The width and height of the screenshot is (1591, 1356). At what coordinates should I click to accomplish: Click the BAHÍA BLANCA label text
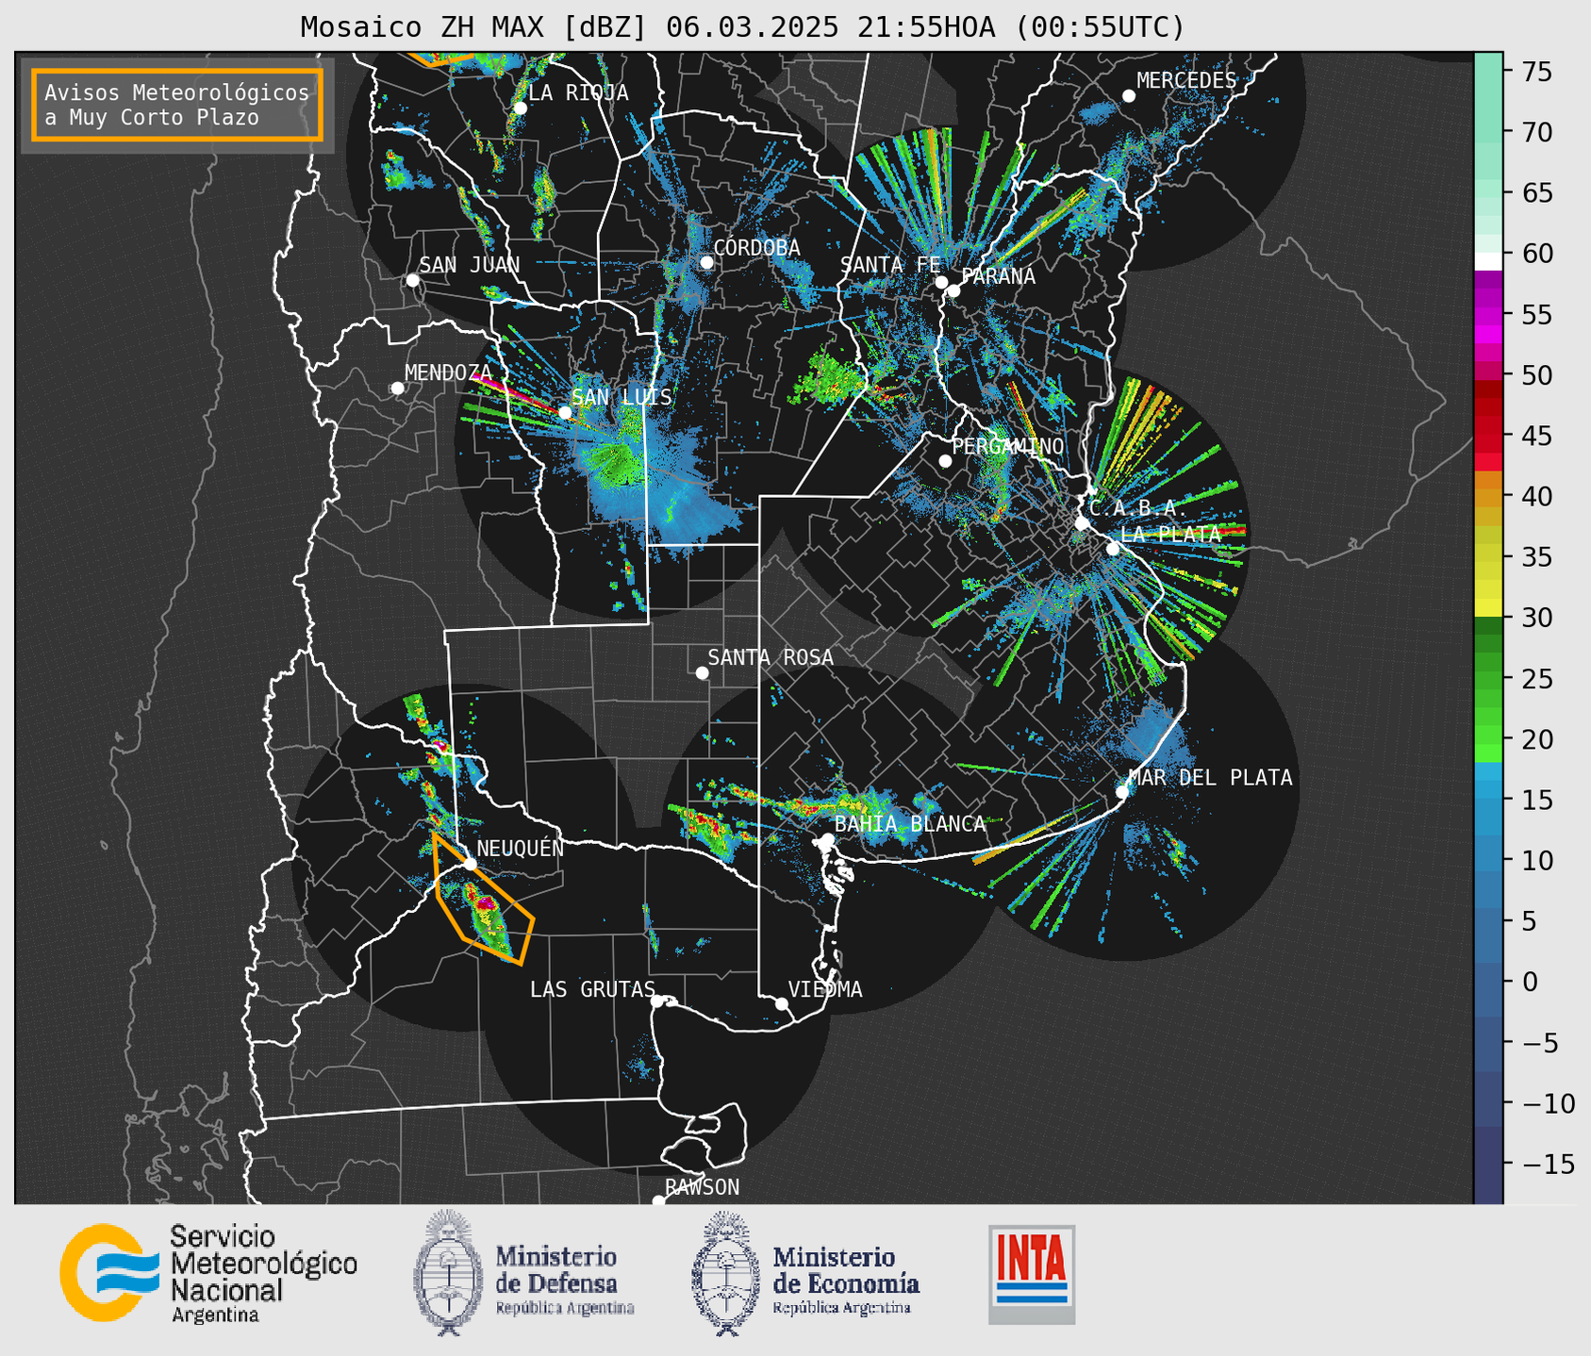pyautogui.click(x=910, y=823)
